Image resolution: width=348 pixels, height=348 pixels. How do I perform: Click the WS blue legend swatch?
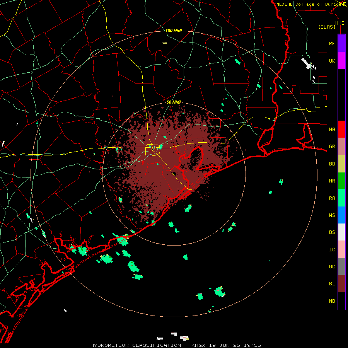[341, 215]
